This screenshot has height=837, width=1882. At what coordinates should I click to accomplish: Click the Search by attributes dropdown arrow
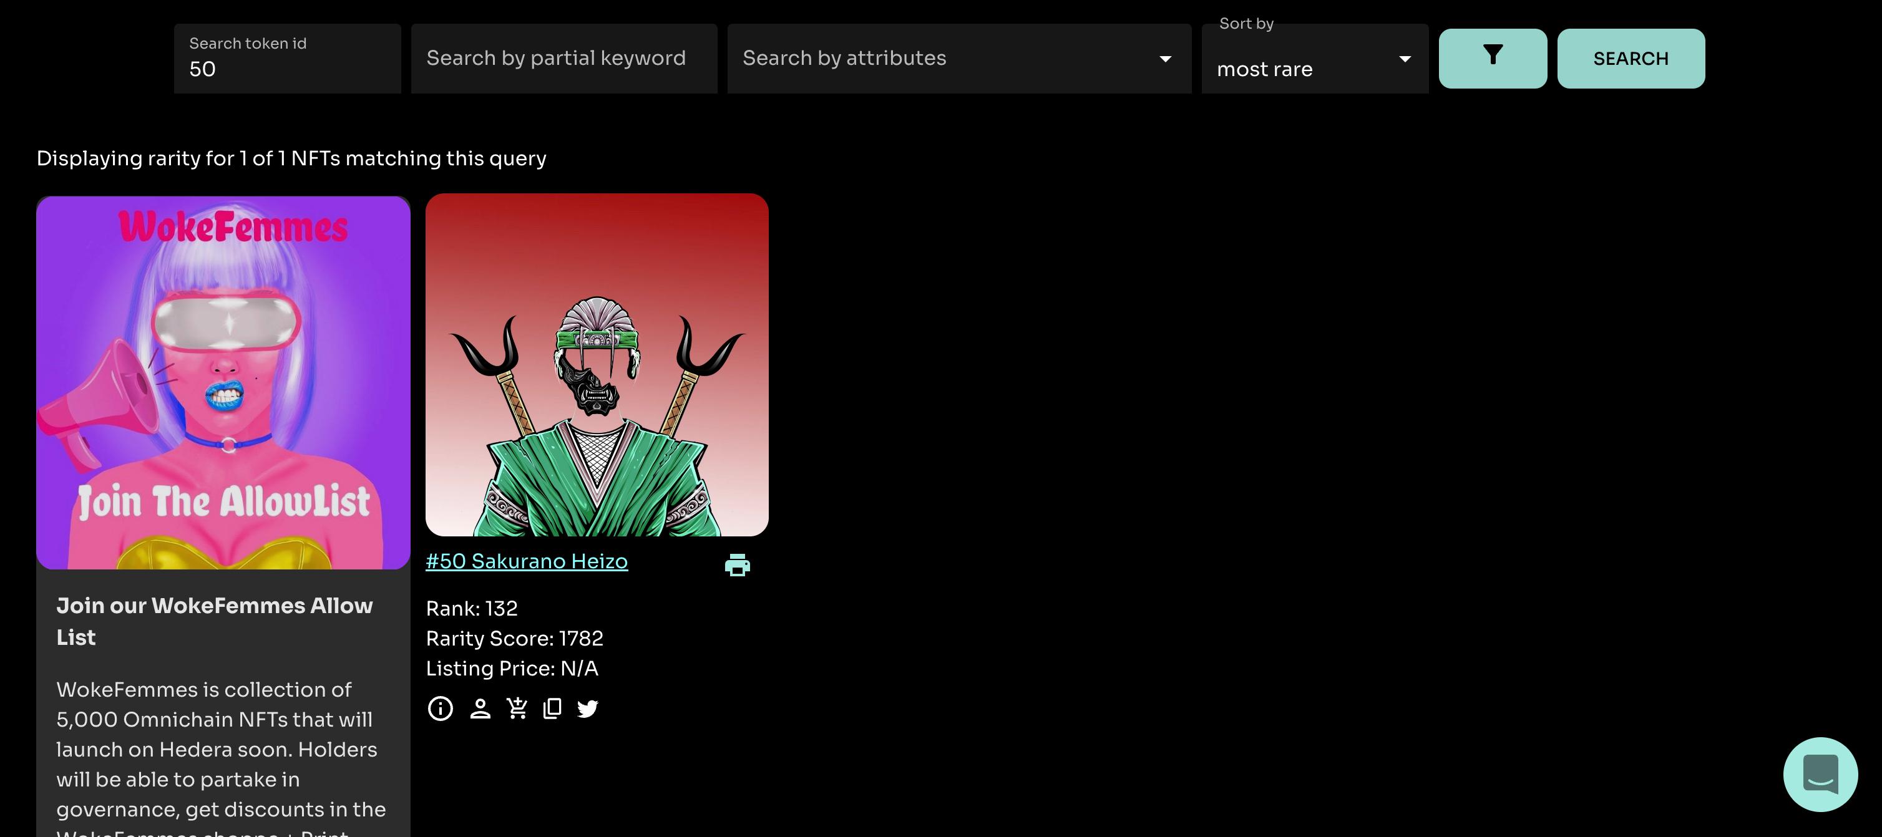tap(1165, 59)
